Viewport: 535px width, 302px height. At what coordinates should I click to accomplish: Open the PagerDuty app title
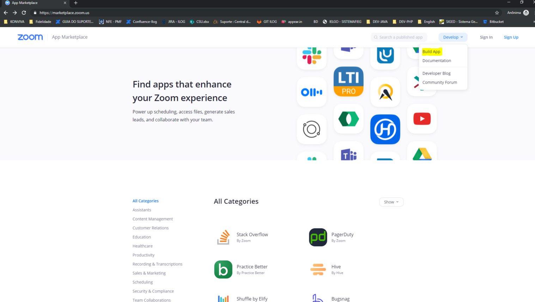click(342, 235)
